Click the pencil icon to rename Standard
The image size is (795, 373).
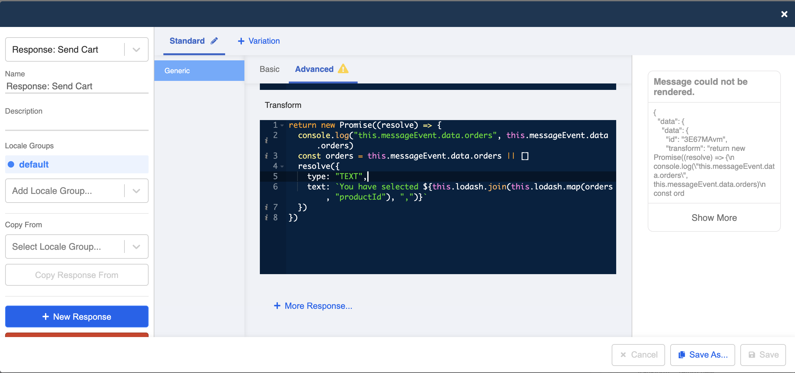214,40
